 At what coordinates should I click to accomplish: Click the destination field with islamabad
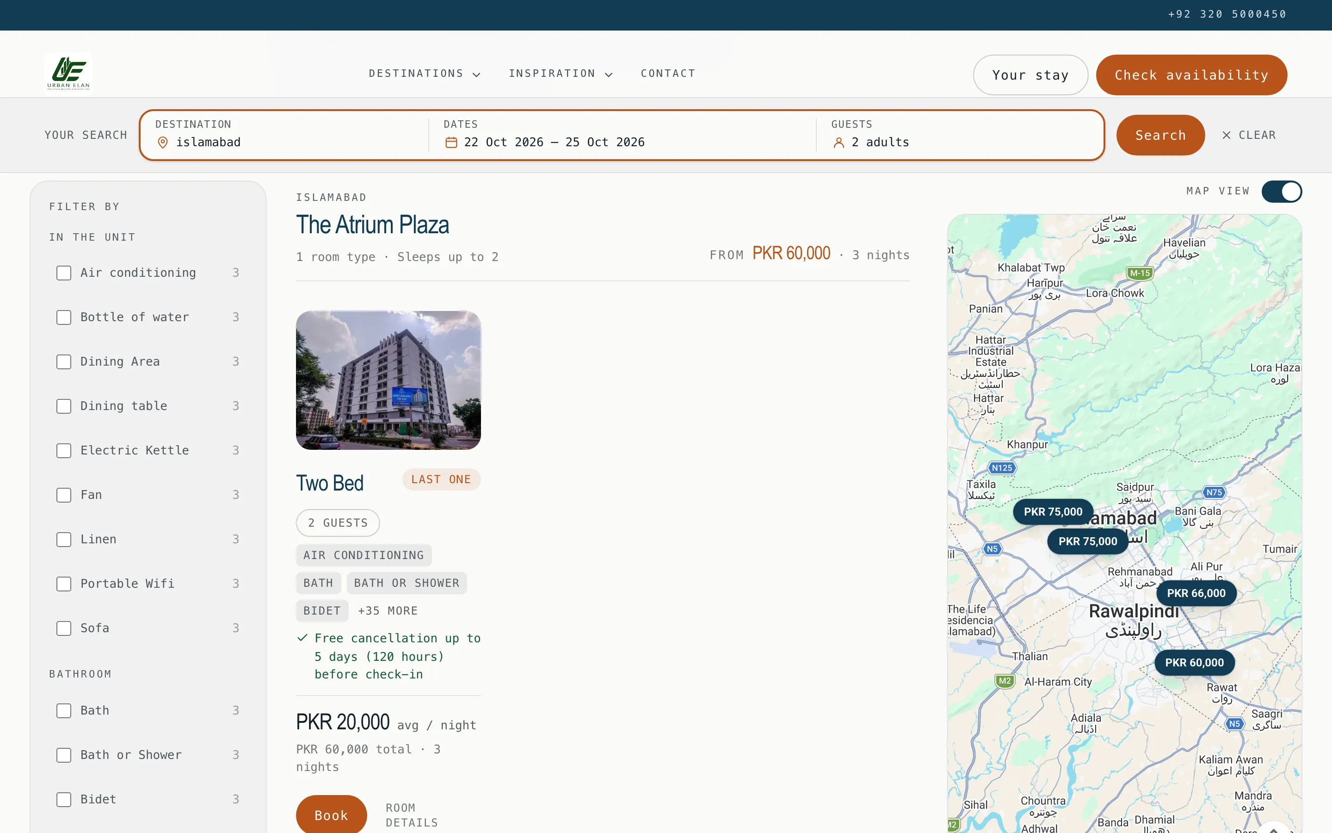tap(284, 135)
